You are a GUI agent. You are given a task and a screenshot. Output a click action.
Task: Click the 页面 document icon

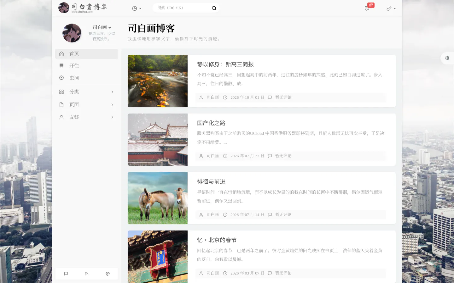click(61, 105)
